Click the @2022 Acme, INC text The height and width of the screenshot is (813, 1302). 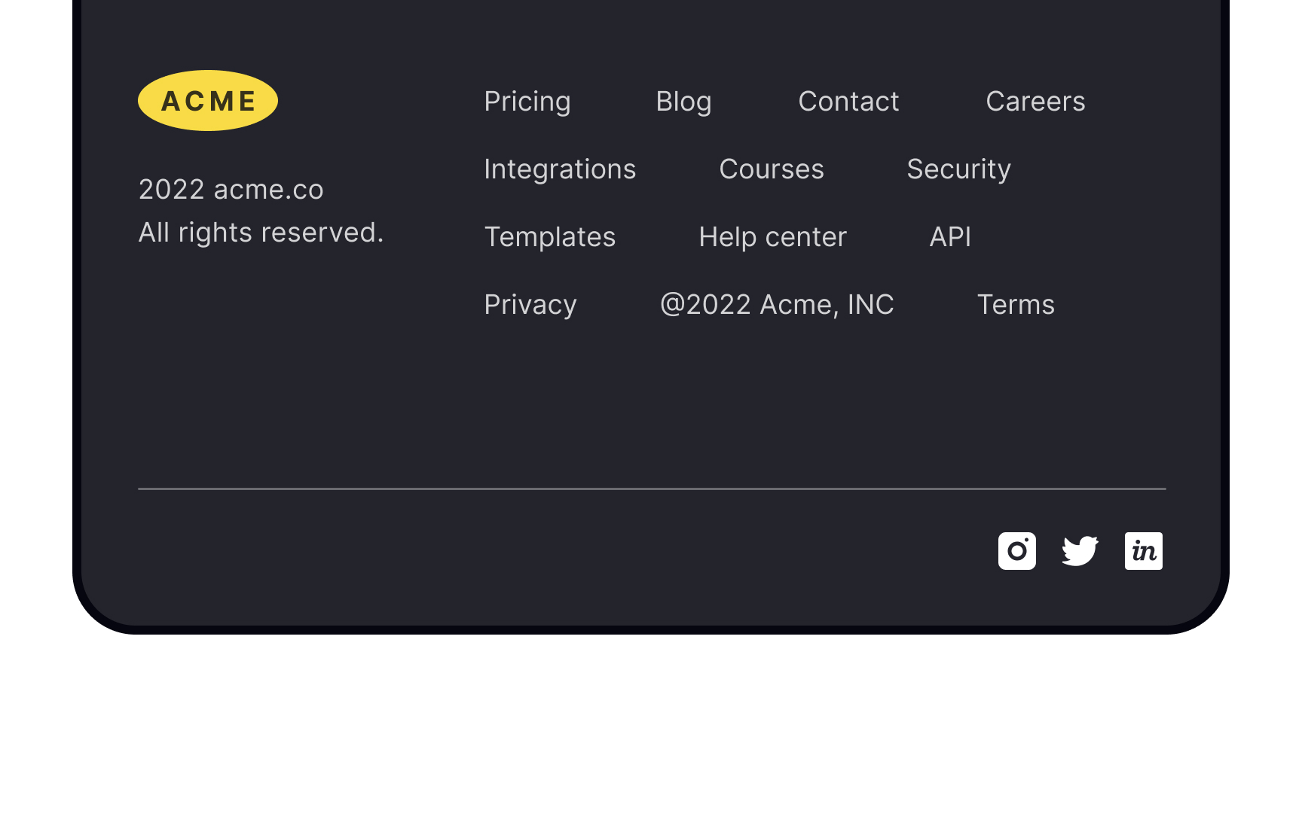(777, 305)
